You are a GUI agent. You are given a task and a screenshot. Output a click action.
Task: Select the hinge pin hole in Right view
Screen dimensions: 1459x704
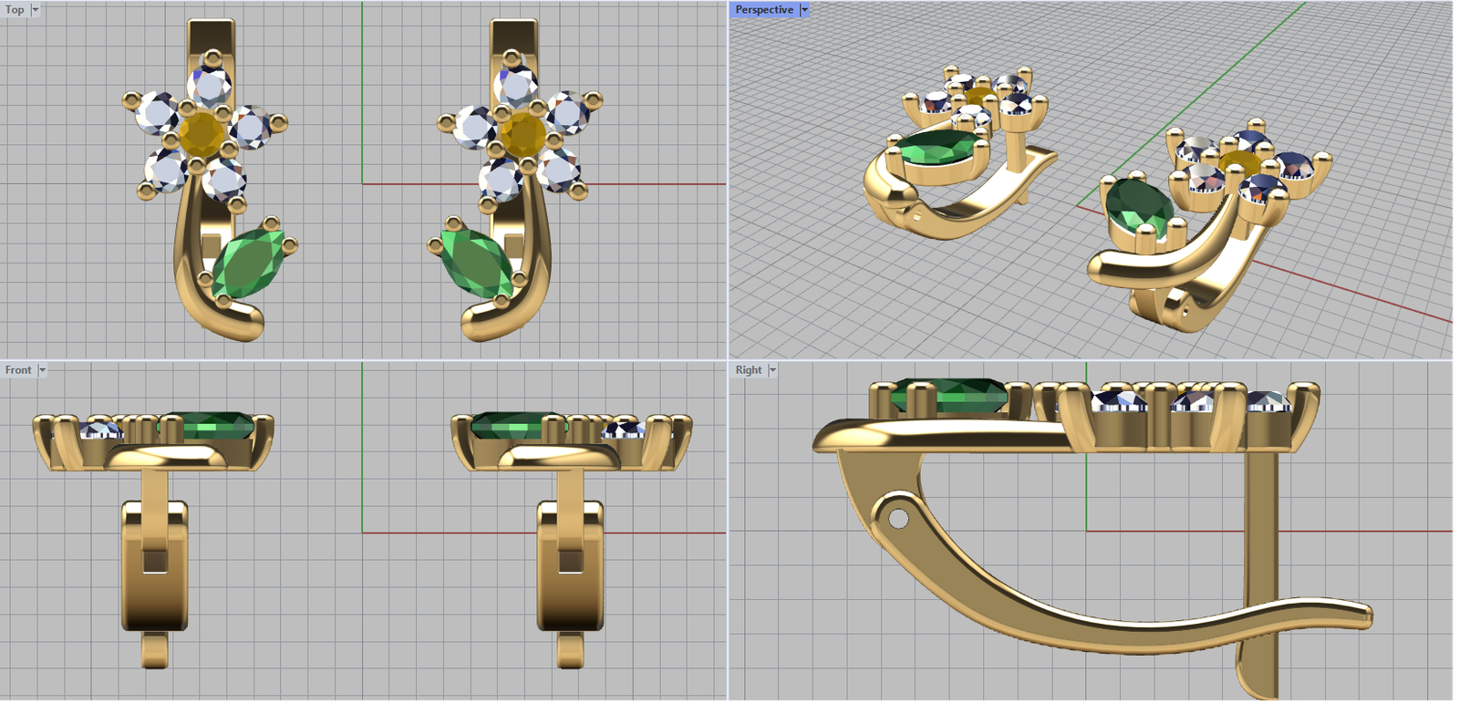click(898, 519)
